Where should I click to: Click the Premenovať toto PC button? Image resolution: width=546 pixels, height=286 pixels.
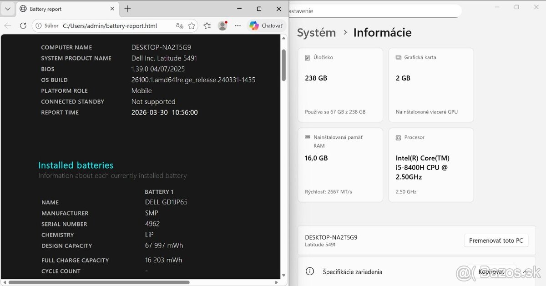(x=496, y=241)
